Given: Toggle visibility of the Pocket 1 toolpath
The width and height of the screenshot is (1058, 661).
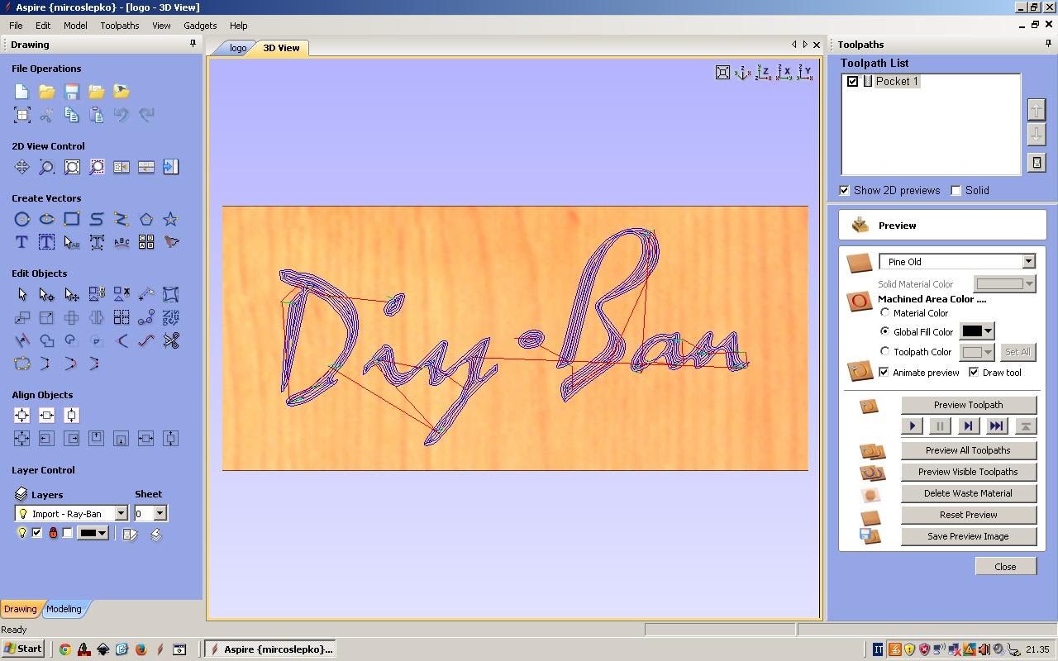Looking at the screenshot, I should (x=852, y=80).
